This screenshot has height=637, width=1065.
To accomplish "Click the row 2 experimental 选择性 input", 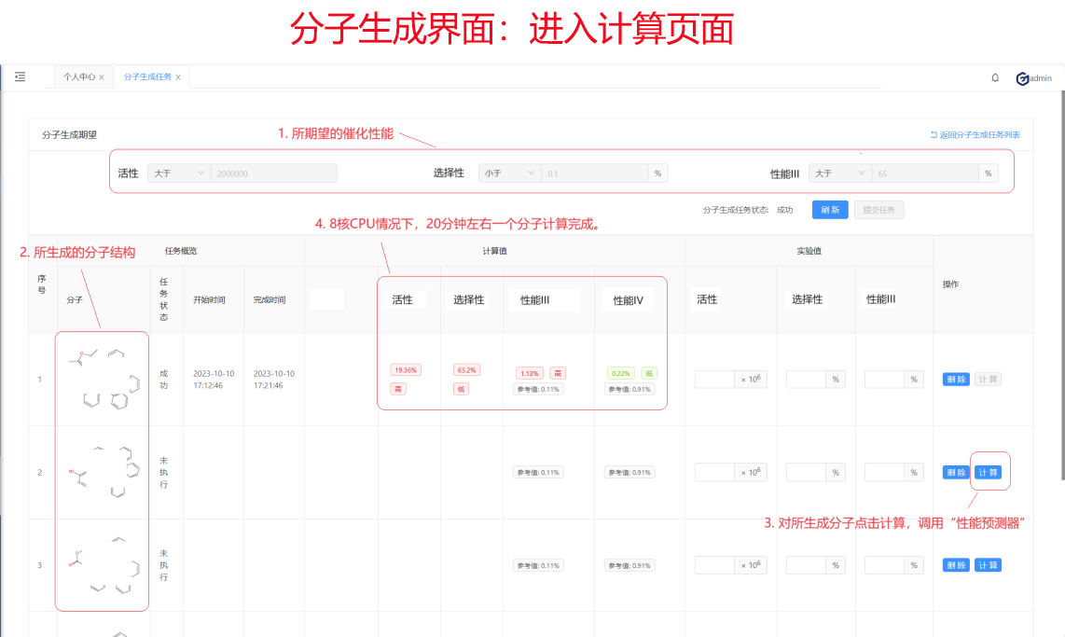I will click(806, 473).
